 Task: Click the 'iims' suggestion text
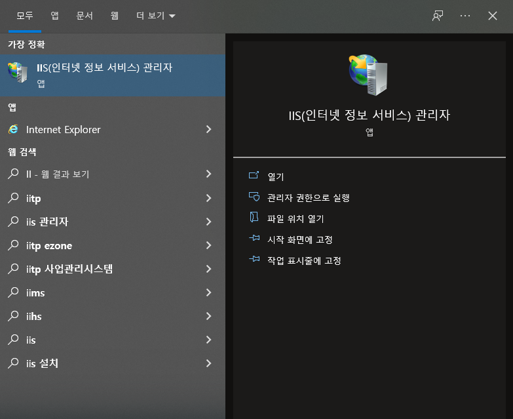point(35,292)
